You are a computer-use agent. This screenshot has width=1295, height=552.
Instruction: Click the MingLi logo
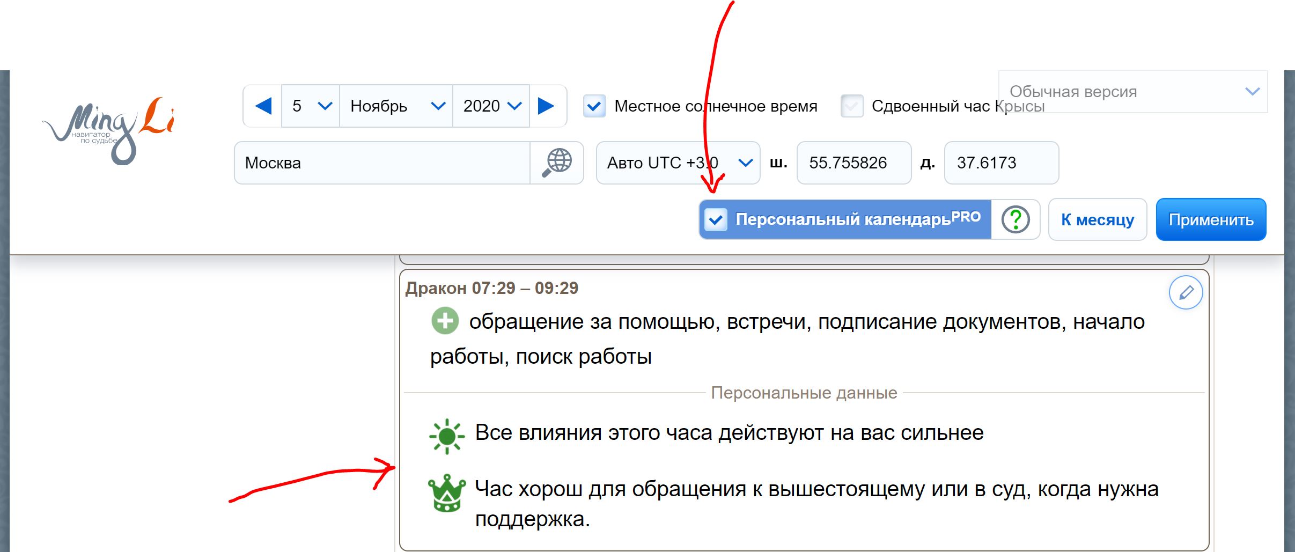tap(108, 130)
